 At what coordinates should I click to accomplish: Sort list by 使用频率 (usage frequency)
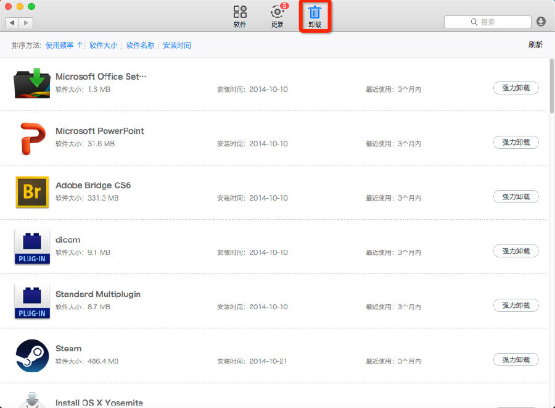tap(60, 45)
